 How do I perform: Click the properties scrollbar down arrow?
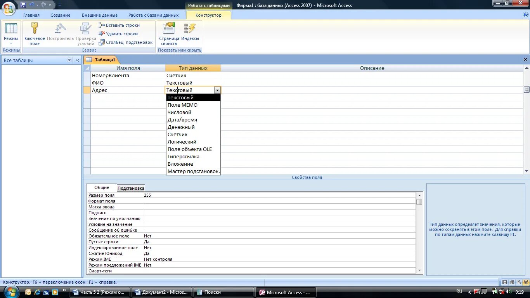click(419, 270)
